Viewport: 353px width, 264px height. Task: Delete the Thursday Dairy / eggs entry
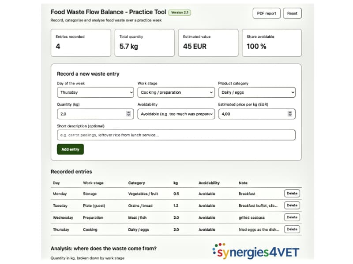(x=292, y=229)
